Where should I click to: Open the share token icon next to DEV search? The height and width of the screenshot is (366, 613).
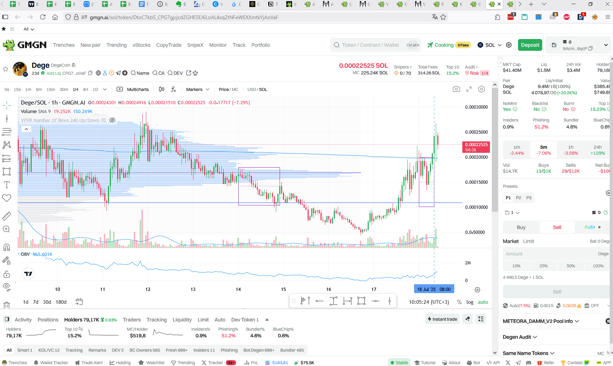coord(189,73)
